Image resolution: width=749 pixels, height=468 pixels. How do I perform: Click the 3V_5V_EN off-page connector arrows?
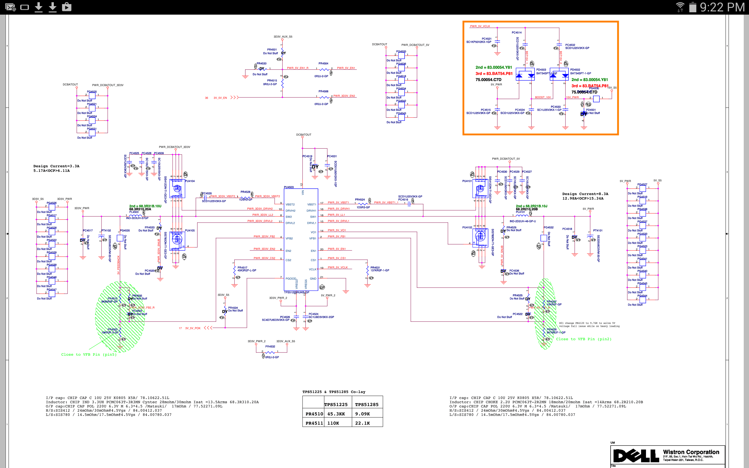point(235,97)
